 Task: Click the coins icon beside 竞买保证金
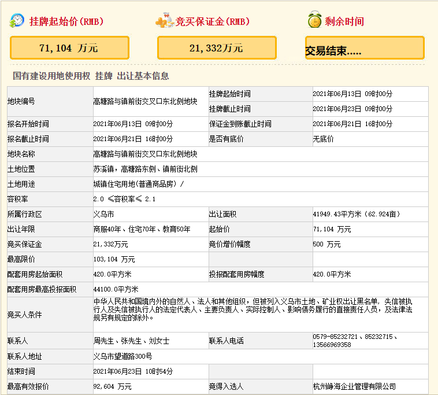tap(165, 20)
